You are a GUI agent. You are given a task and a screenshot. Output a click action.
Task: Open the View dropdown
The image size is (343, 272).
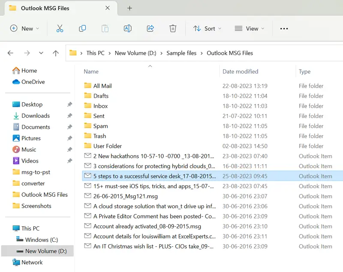click(x=250, y=28)
